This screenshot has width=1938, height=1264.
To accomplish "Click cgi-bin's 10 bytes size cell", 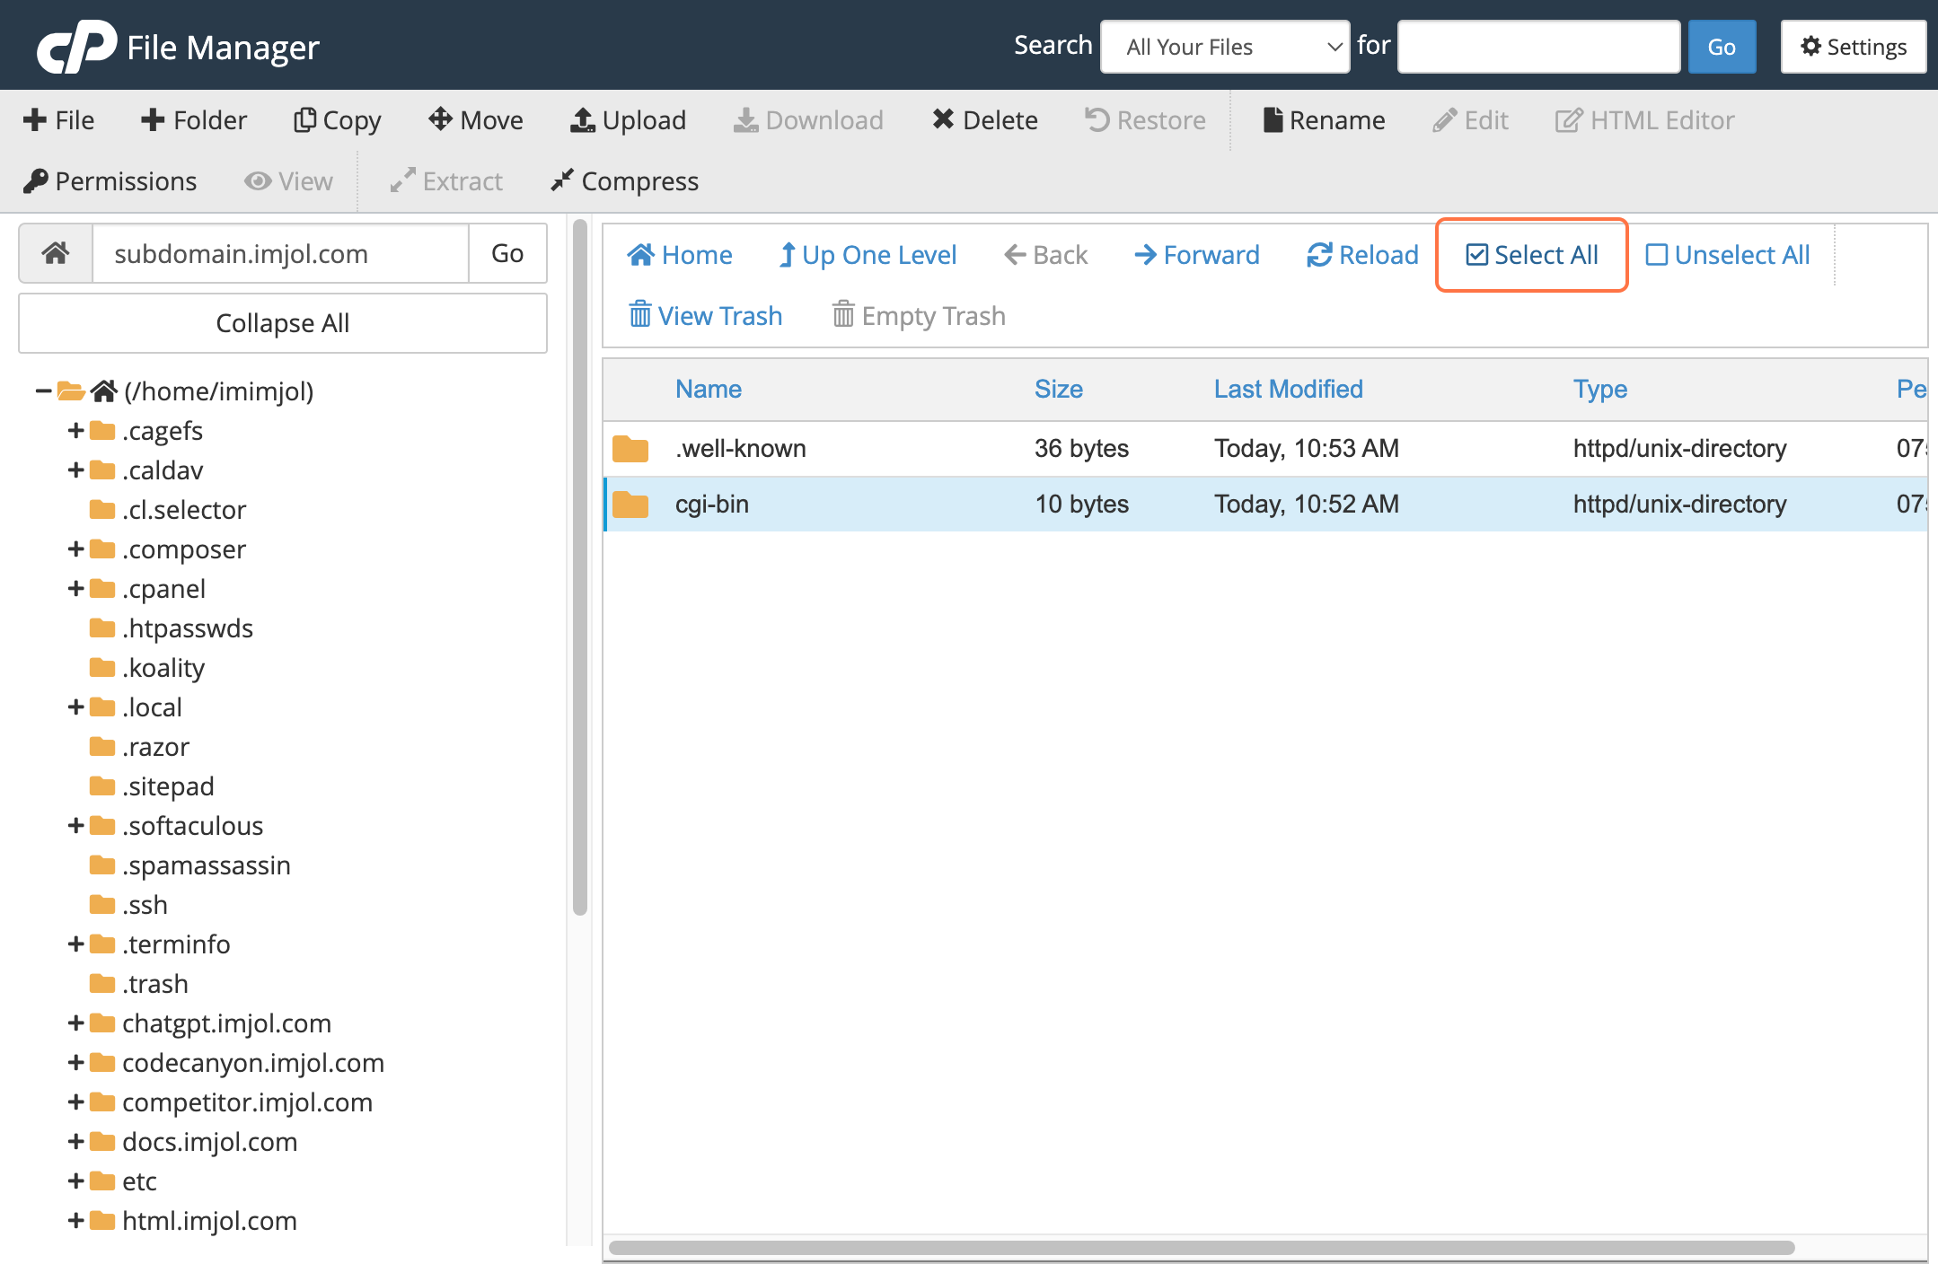I will [x=1081, y=505].
